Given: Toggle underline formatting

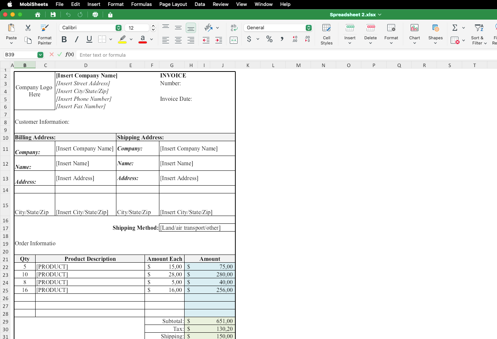Looking at the screenshot, I should point(89,39).
